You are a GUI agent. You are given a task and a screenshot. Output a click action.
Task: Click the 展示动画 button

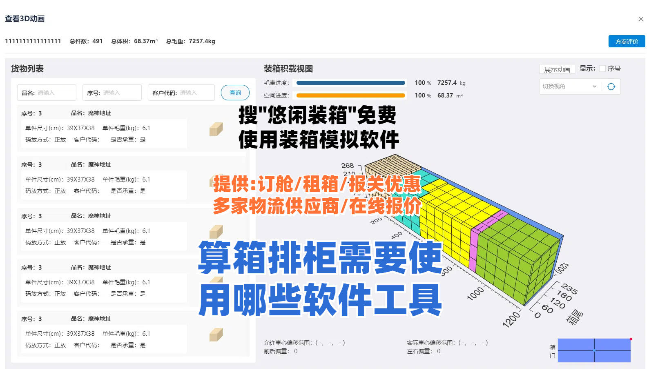tap(557, 69)
